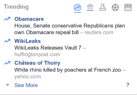This screenshot has width=137, height=95.
Task: Click the yahoo.com source label
Action: pos(28,77)
